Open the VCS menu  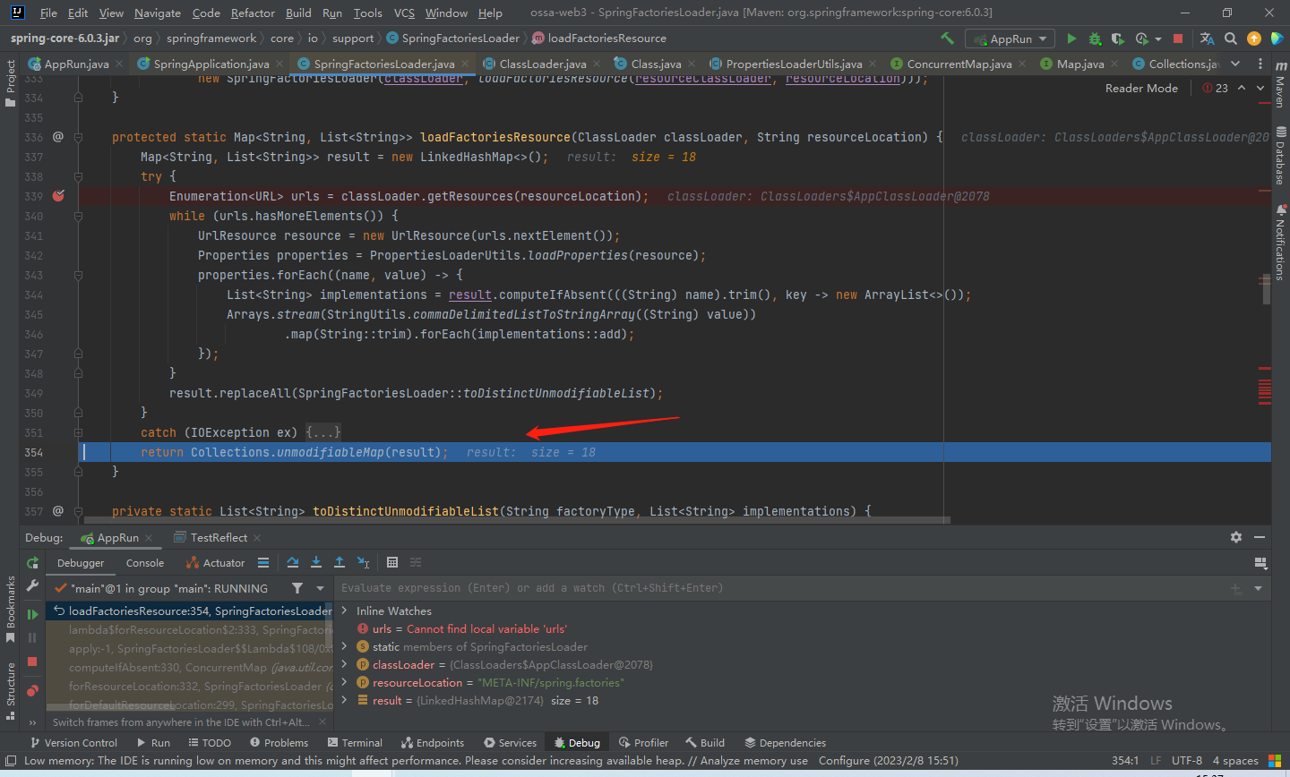[x=404, y=13]
